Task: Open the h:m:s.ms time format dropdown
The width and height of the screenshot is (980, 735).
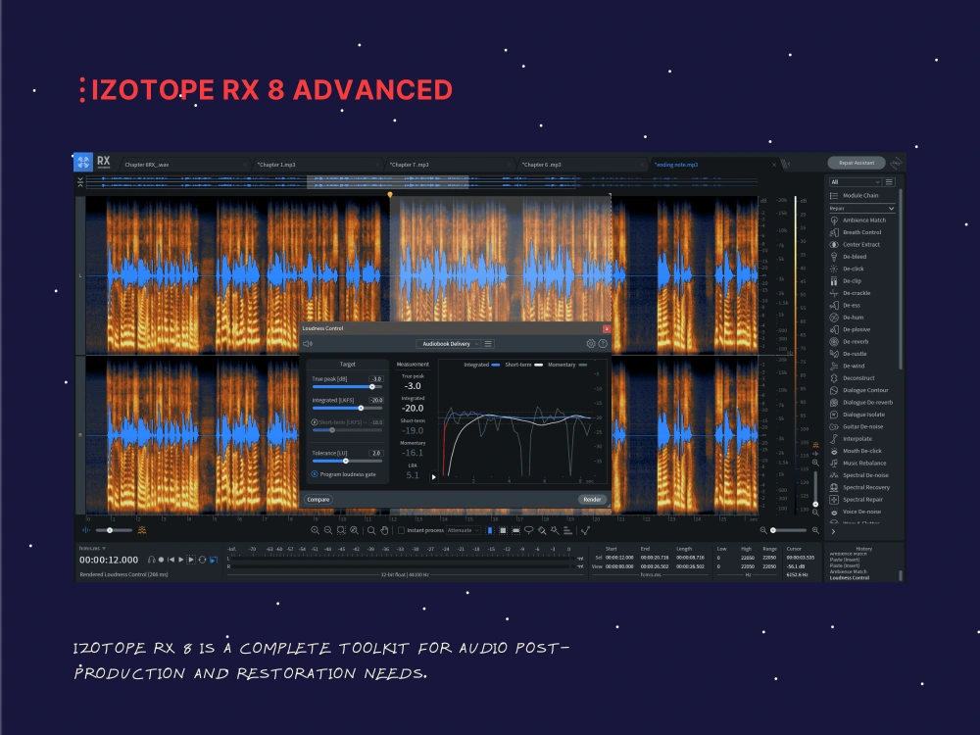Action: click(92, 548)
